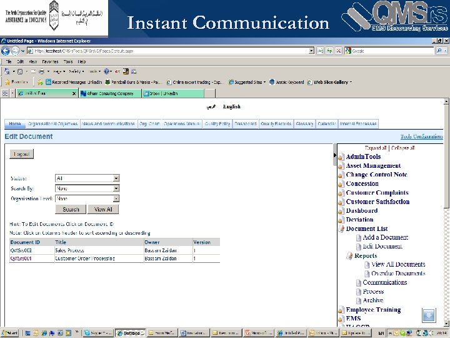
Task: Open the Favorites menu in the menu bar
Action: 50,61
